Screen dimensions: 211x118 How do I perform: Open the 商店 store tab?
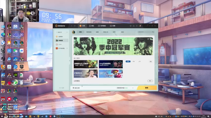(x=92, y=26)
